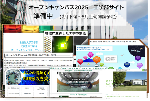Click the 環境土木プログラム・オープンキャンパス特設サイト heading

[x=78, y=68]
